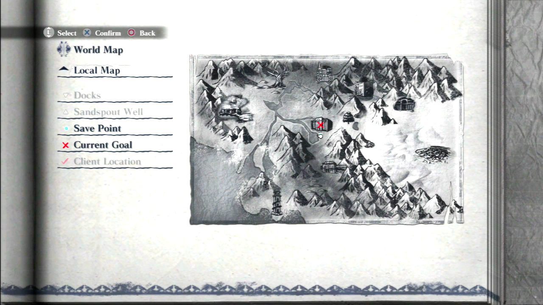This screenshot has height=305, width=543.
Task: Click the Select hint label
Action: tap(67, 33)
